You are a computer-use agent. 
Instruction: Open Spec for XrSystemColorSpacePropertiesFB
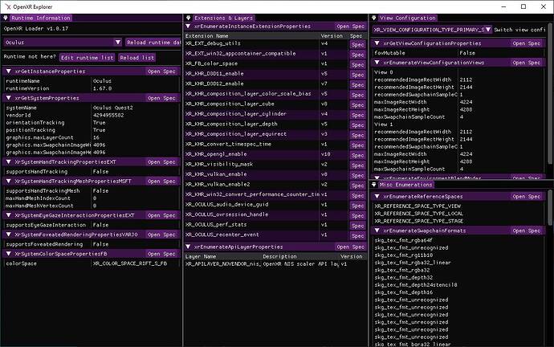162,254
